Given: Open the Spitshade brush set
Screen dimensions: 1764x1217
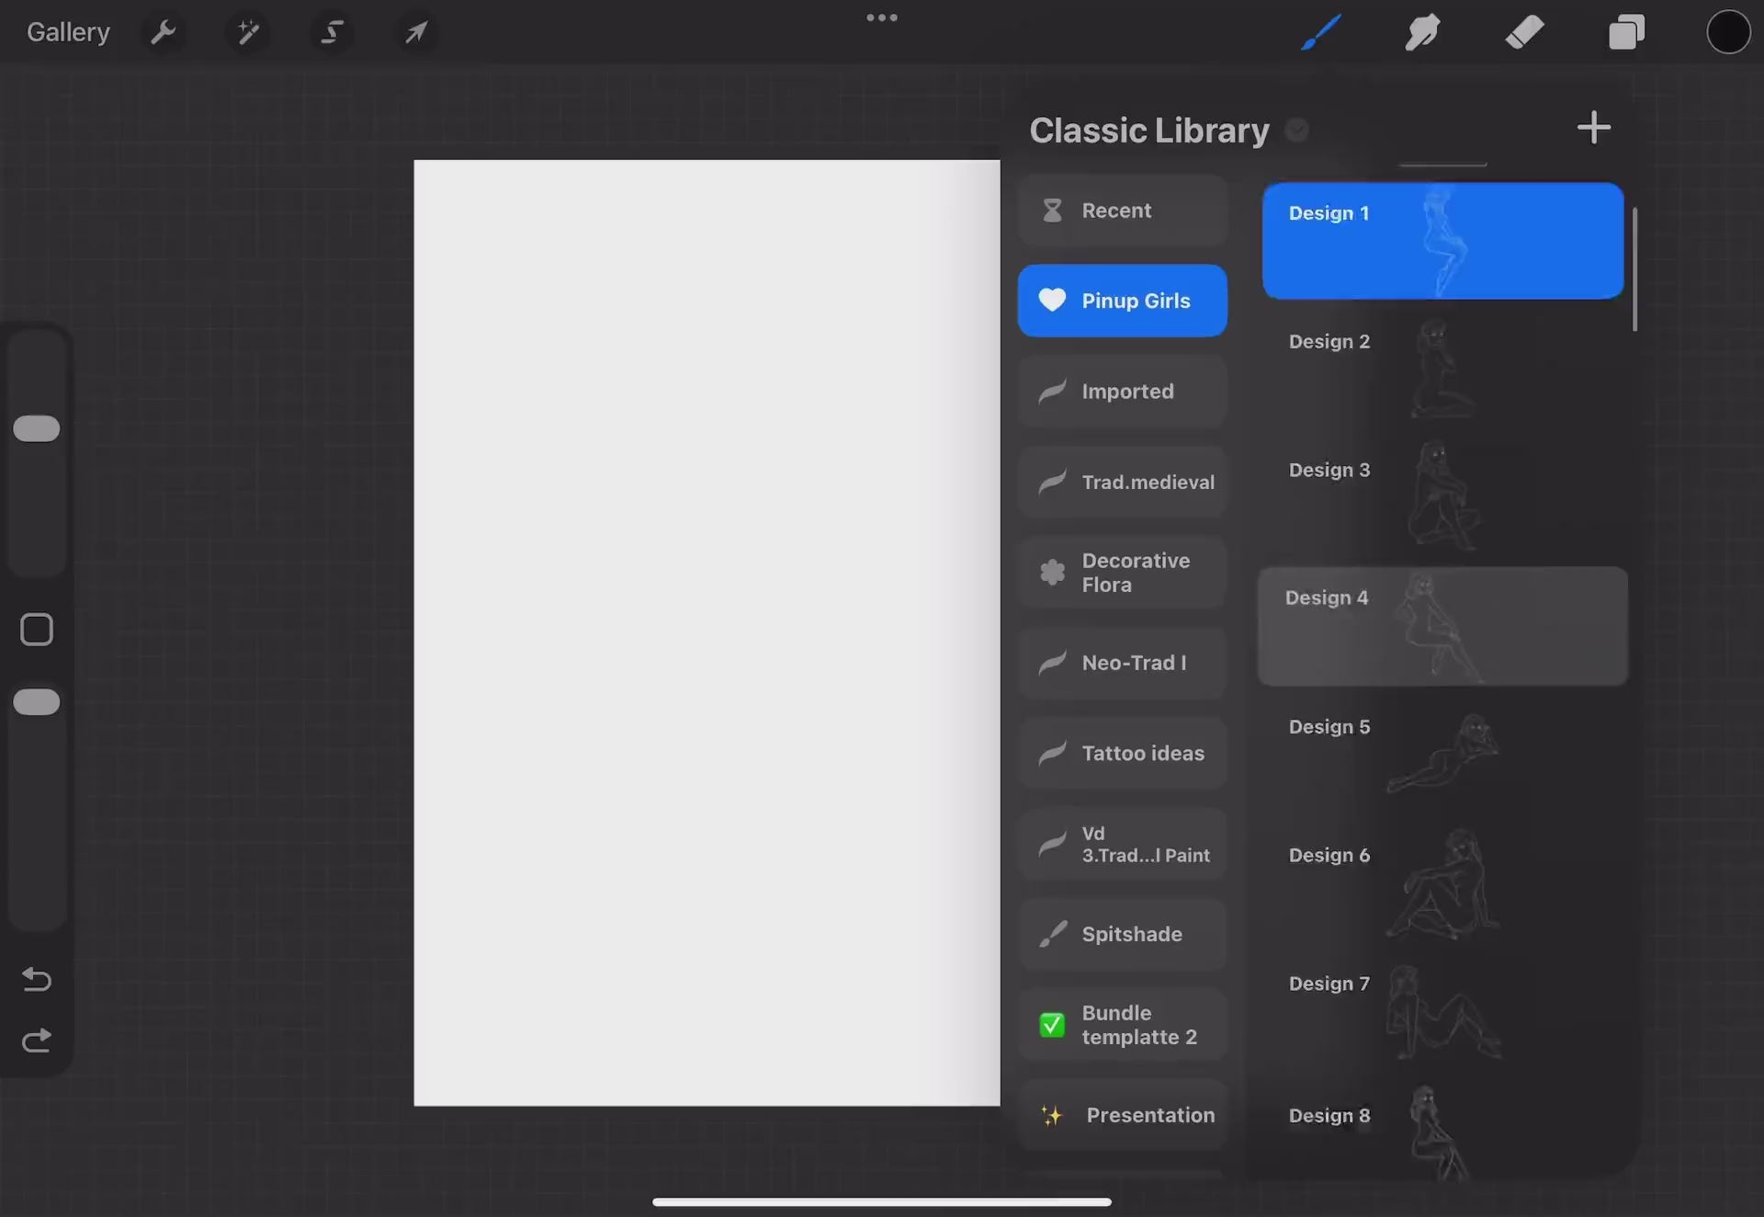Looking at the screenshot, I should pyautogui.click(x=1122, y=934).
